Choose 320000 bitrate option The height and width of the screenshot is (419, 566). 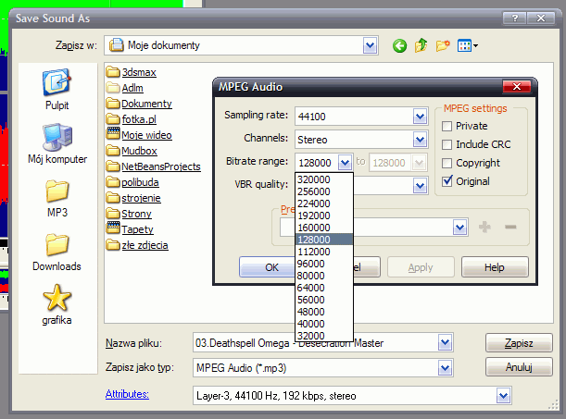[315, 180]
